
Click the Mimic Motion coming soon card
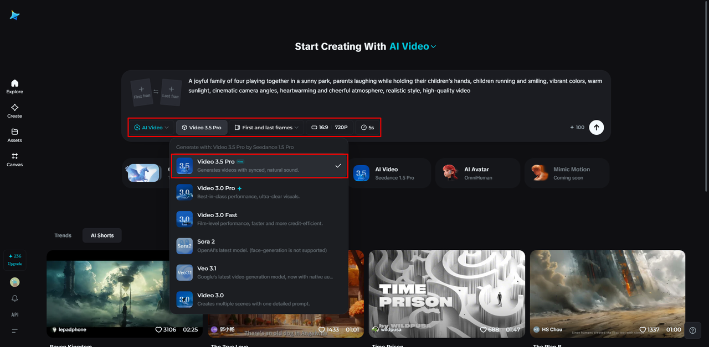tap(567, 173)
